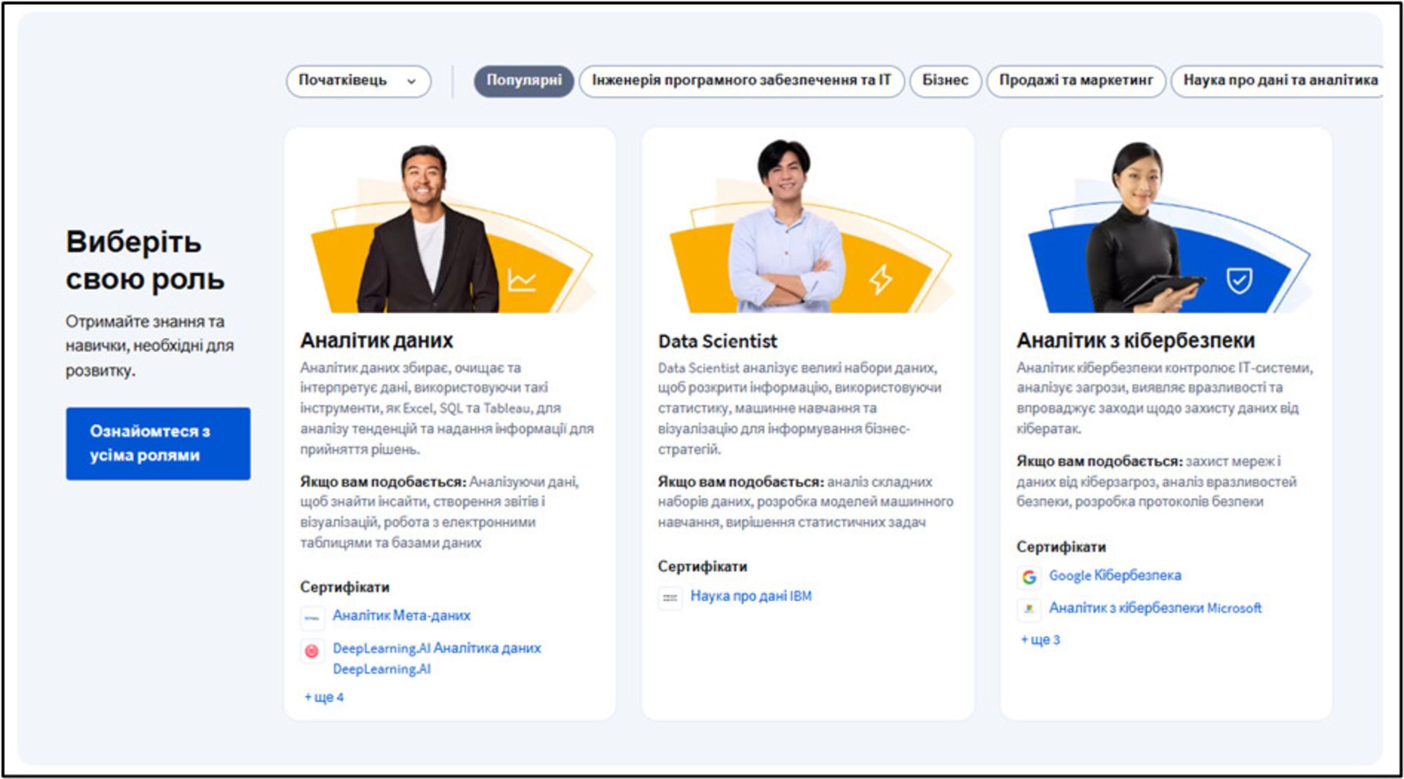Click the chart icon on Аналітик даних image
Viewport: 1404px width, 779px height.
[522, 280]
